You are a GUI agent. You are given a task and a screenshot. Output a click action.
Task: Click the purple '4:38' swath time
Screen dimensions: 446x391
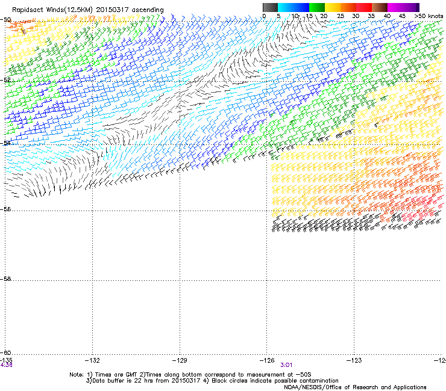click(x=6, y=365)
